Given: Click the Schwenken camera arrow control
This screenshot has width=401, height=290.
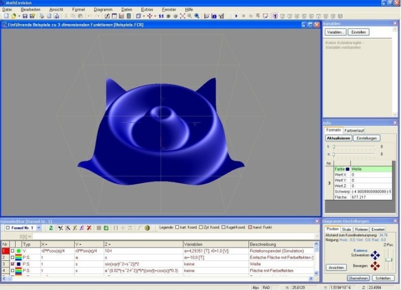Looking at the screenshot, I should [375, 254].
